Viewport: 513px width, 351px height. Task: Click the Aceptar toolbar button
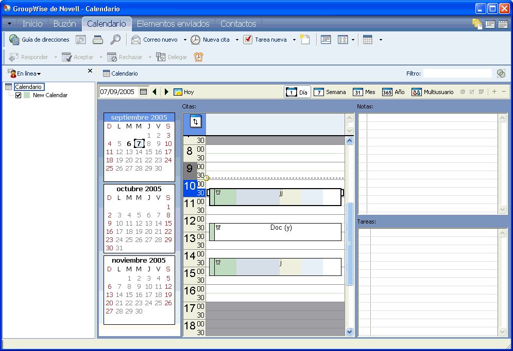pyautogui.click(x=78, y=57)
